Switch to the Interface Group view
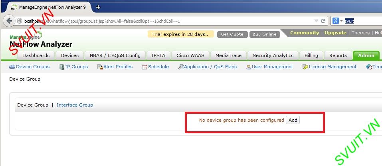382x166 pixels. (x=75, y=105)
